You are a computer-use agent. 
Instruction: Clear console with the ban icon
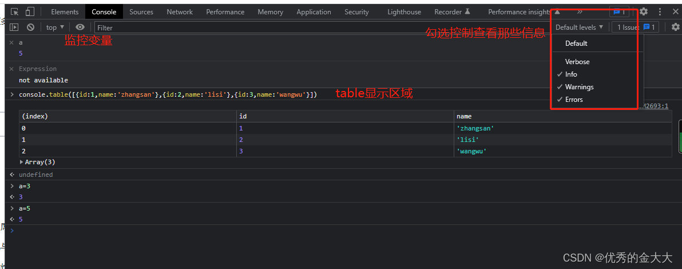tap(30, 27)
